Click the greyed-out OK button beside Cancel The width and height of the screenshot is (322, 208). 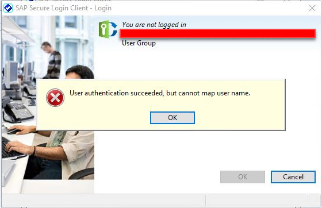[243, 177]
